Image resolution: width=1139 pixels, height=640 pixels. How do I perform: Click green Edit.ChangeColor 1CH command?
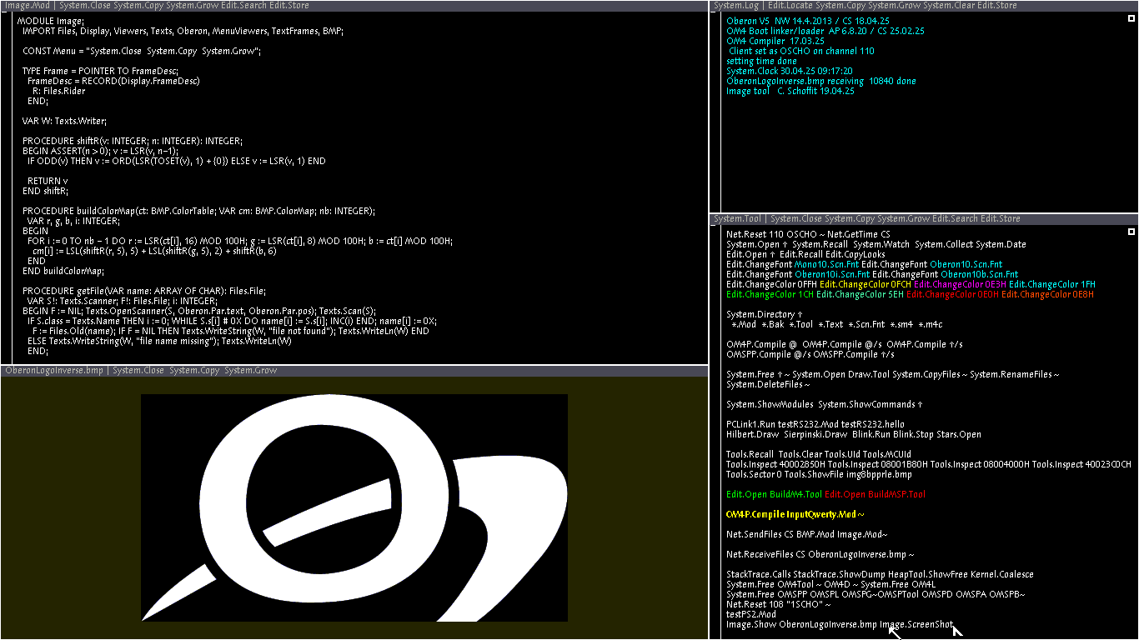pos(770,295)
